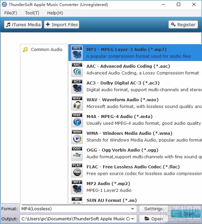Screen dimensions: 202x224
Task: Select the Common Audio category
Action: click(44, 49)
